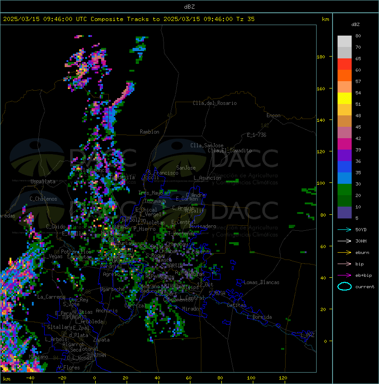Click the 'Manzano' place label
Viewport: 379px width, 384px height.
pos(38,357)
